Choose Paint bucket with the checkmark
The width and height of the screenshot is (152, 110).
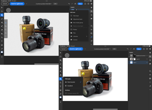click(73, 82)
